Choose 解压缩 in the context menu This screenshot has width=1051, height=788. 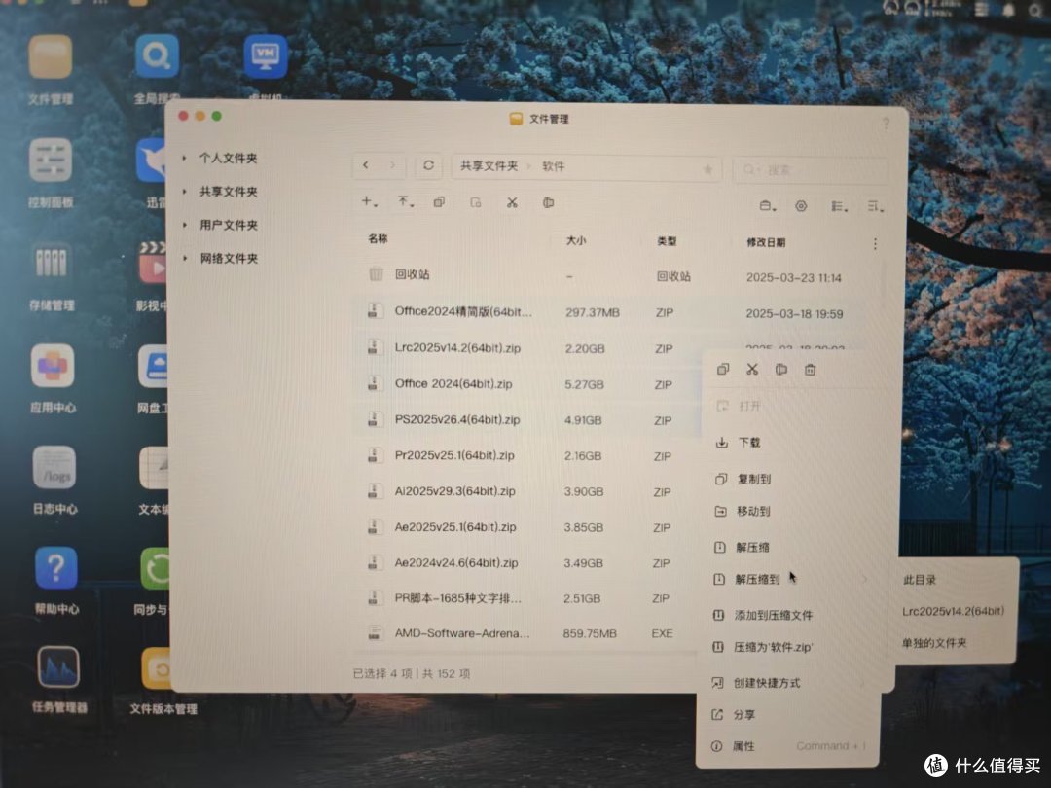793,547
